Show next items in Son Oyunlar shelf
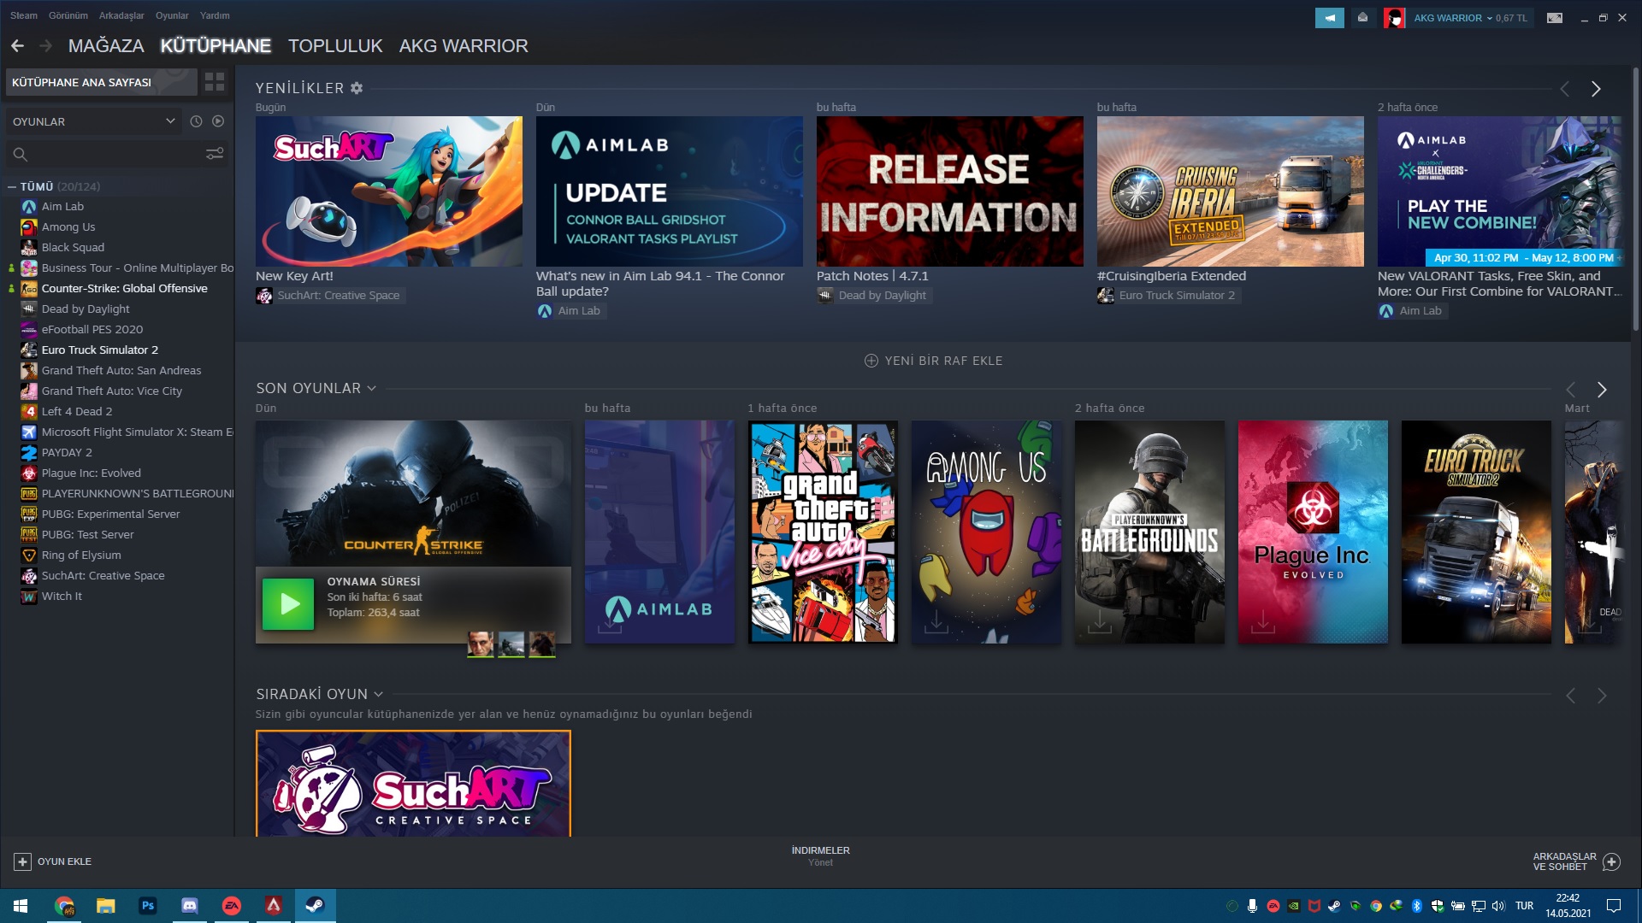 [1602, 390]
